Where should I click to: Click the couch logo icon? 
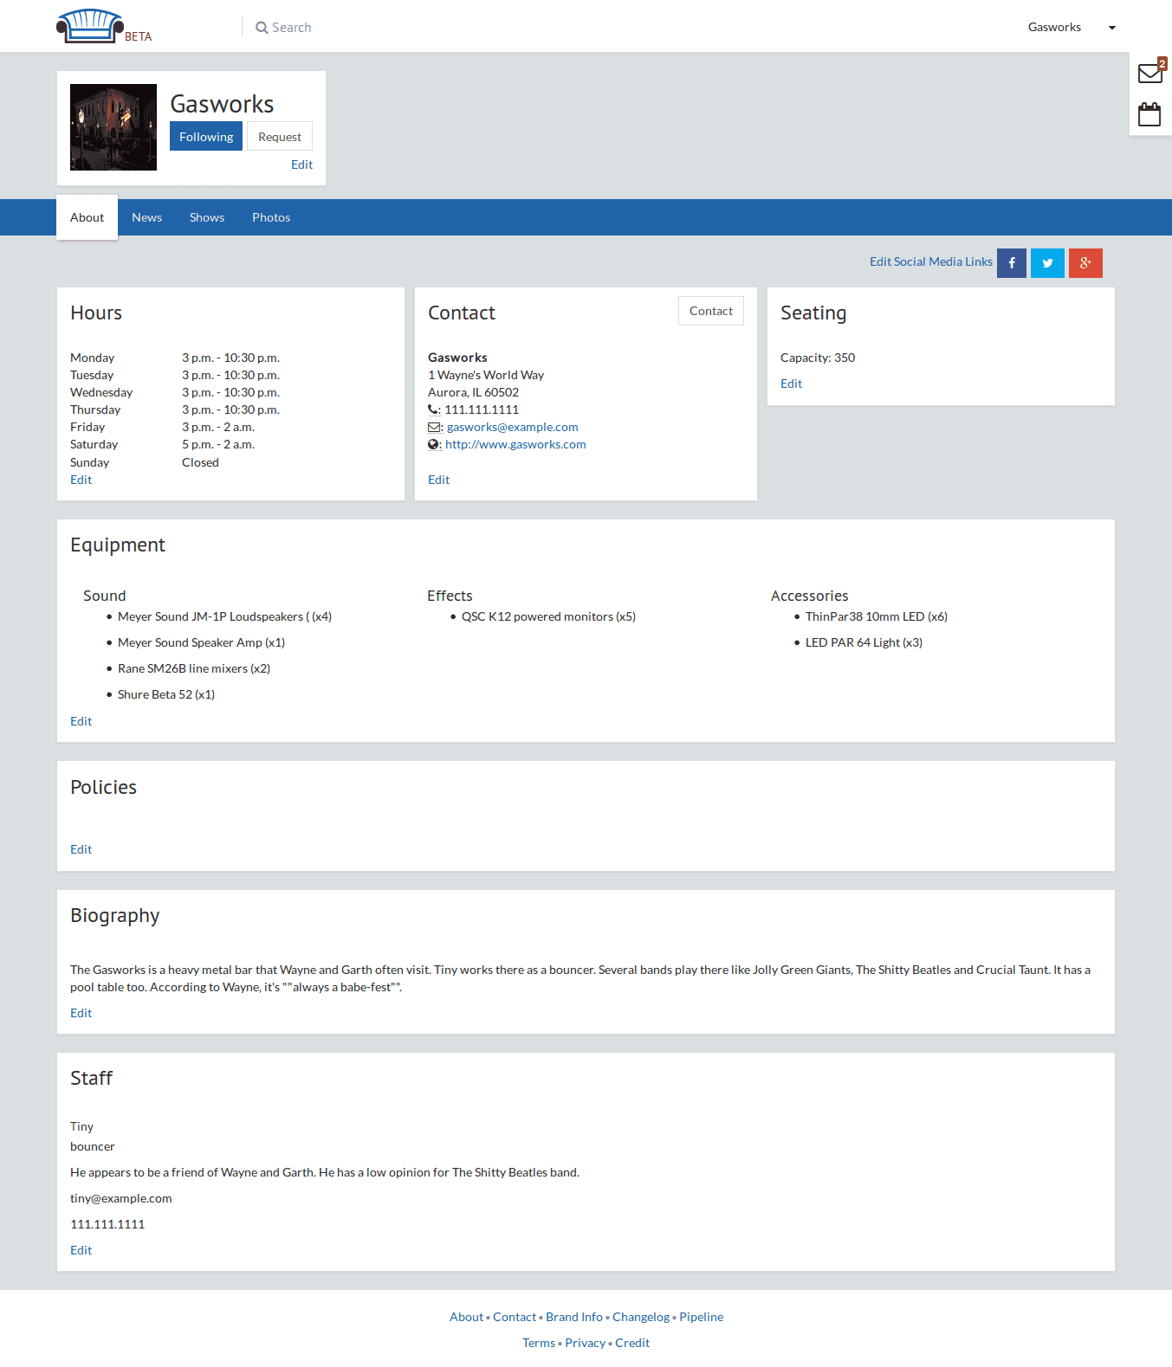click(90, 26)
